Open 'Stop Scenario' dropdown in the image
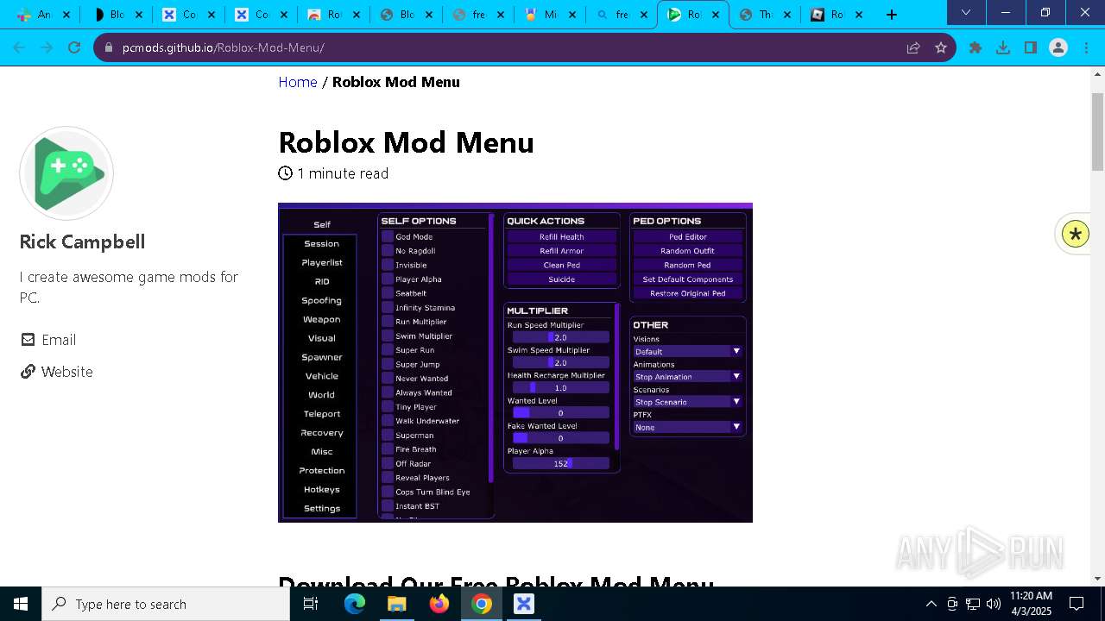Screen dimensions: 1105x621 pyautogui.click(x=687, y=401)
